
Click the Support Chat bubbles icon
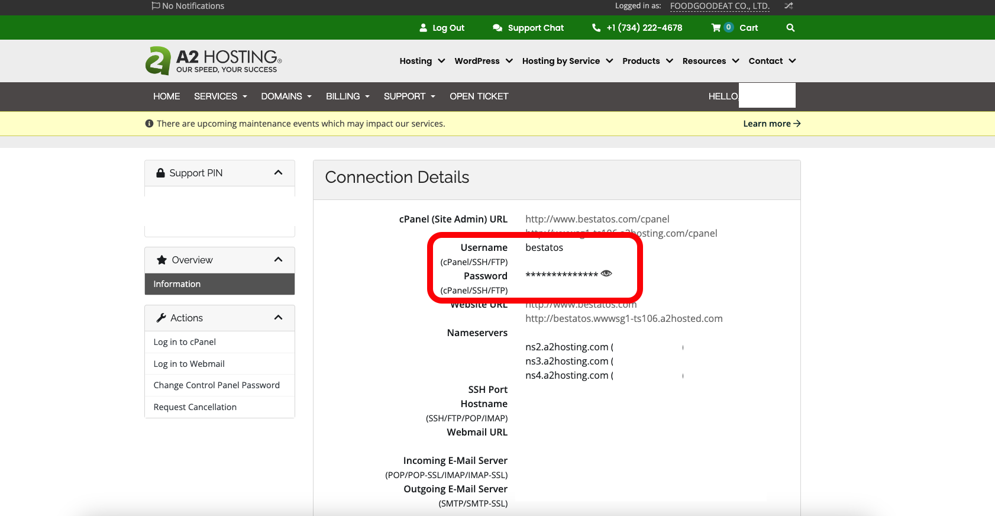(497, 28)
